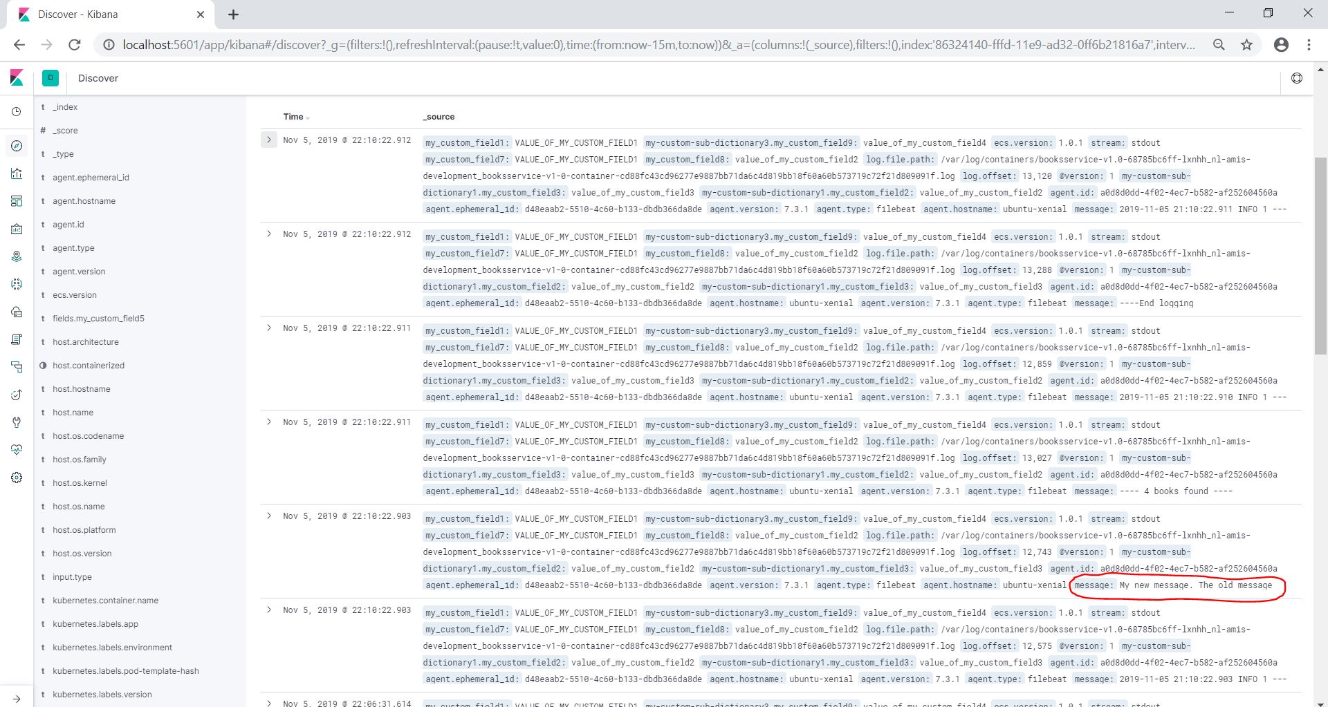Open Management gear icon in side nav
Image resolution: width=1328 pixels, height=707 pixels.
pyautogui.click(x=17, y=478)
